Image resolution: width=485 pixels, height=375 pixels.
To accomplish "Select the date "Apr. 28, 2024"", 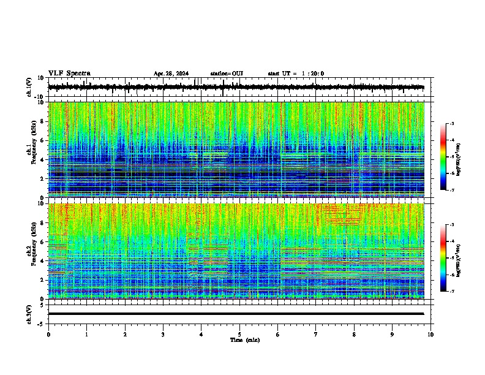I will point(171,74).
